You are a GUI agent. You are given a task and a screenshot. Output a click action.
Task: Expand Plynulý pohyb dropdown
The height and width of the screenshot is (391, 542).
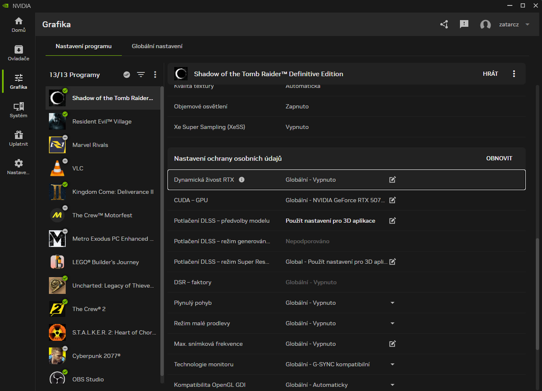tap(392, 303)
